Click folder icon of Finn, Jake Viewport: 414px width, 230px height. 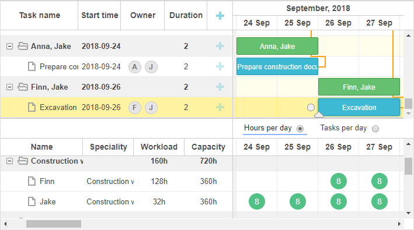[23, 87]
